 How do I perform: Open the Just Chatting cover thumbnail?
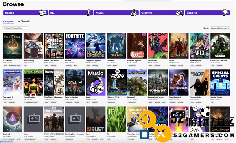tap(33, 45)
